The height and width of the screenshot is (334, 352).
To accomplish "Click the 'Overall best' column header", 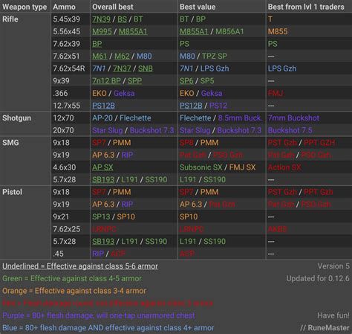I will (x=113, y=7).
